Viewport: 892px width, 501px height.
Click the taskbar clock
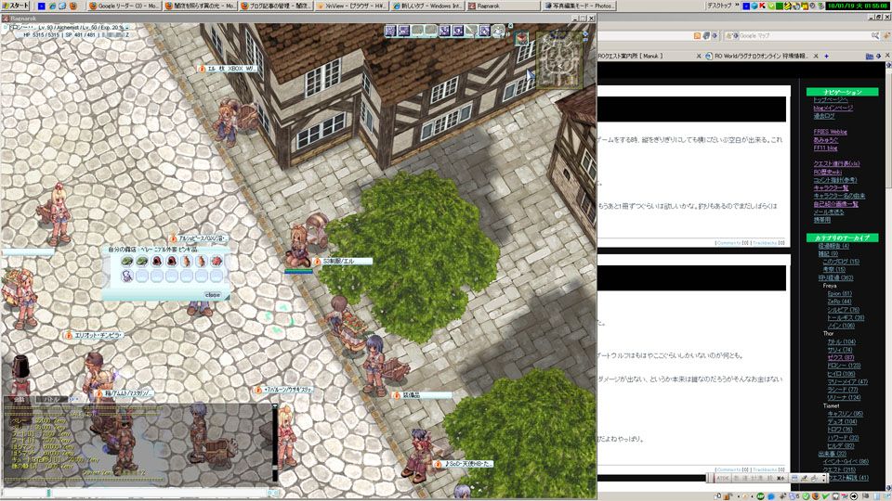(859, 6)
